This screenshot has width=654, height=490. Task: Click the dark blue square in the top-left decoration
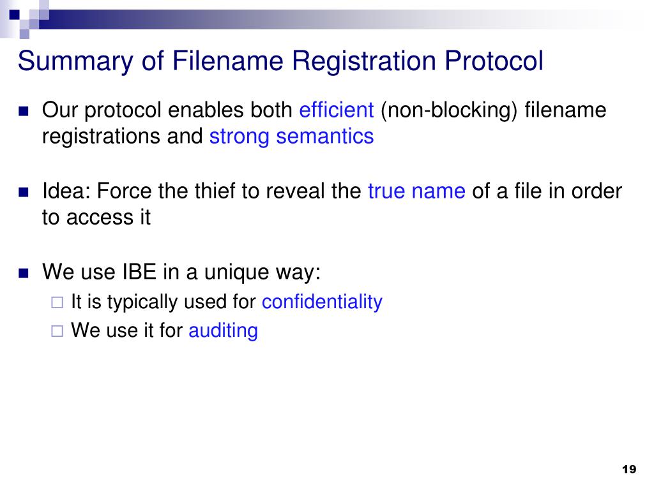tap(14, 15)
